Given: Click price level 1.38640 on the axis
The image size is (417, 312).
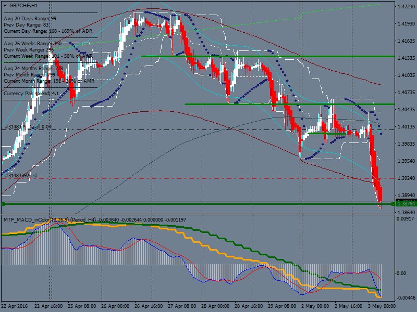Looking at the screenshot, I should pyautogui.click(x=406, y=212).
